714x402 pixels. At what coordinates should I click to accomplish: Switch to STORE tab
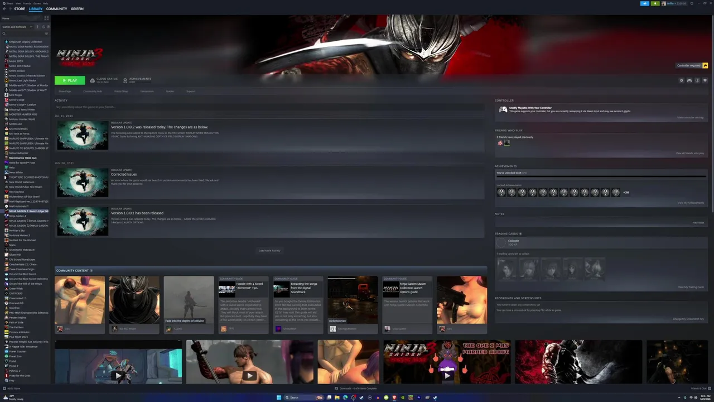20,9
